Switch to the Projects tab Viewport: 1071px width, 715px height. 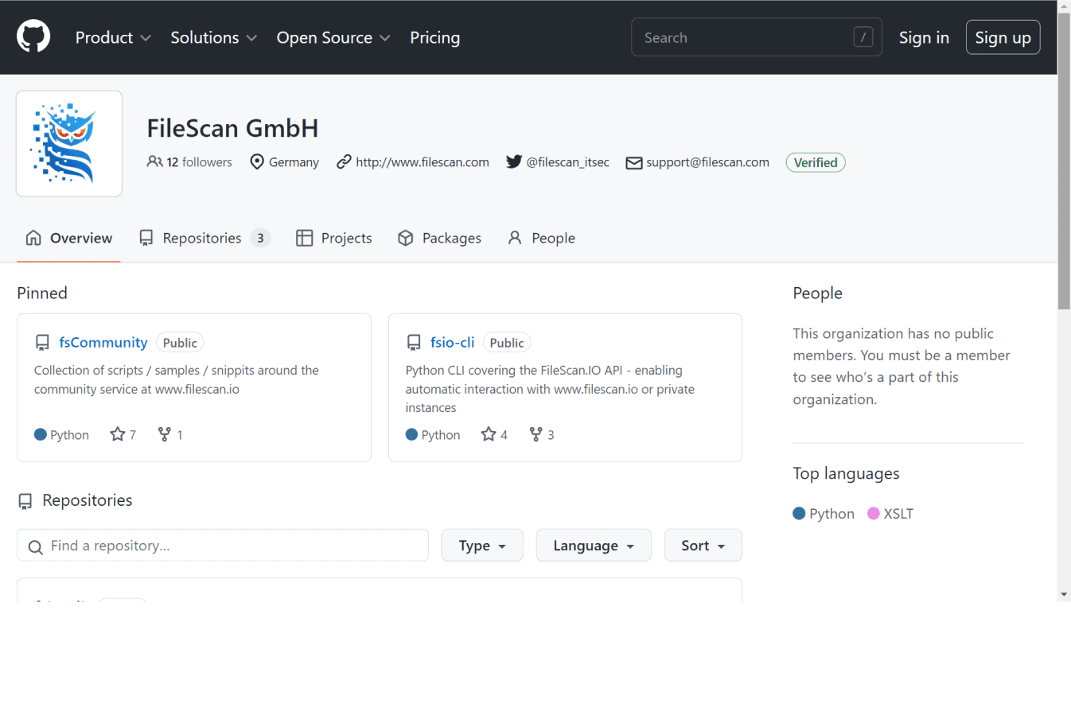click(334, 238)
